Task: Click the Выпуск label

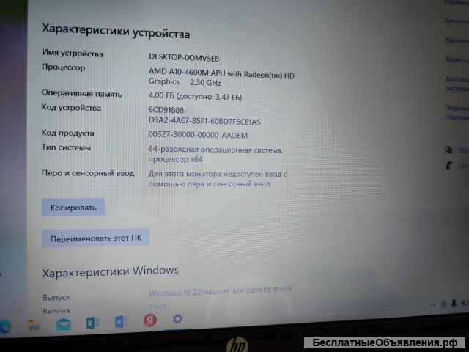Action: 56,297
